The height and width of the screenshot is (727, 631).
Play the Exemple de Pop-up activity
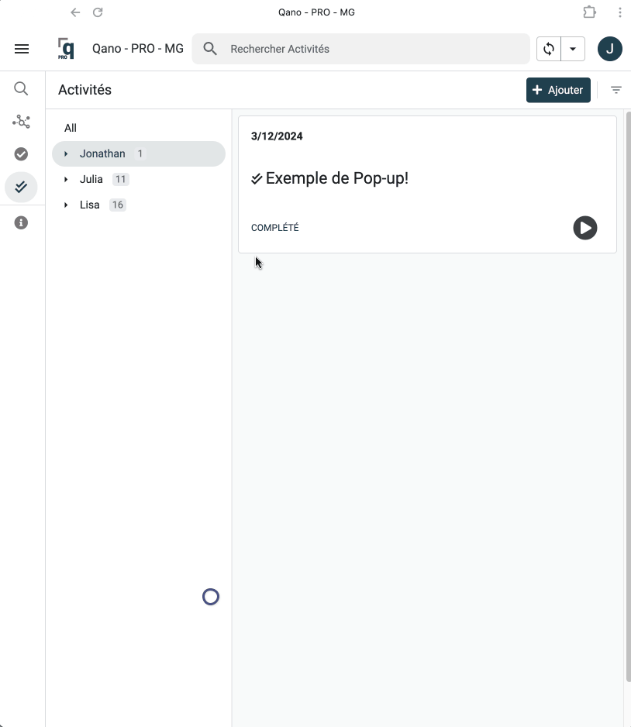pos(585,228)
